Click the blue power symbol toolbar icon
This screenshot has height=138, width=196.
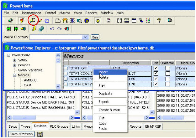[x=47, y=21]
